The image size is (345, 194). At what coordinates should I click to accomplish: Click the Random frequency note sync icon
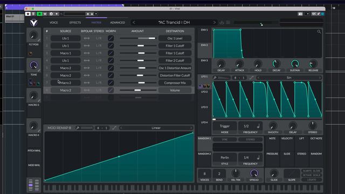(258, 157)
